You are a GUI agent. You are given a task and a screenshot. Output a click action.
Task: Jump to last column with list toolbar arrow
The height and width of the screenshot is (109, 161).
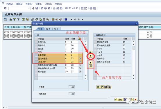point(83,19)
